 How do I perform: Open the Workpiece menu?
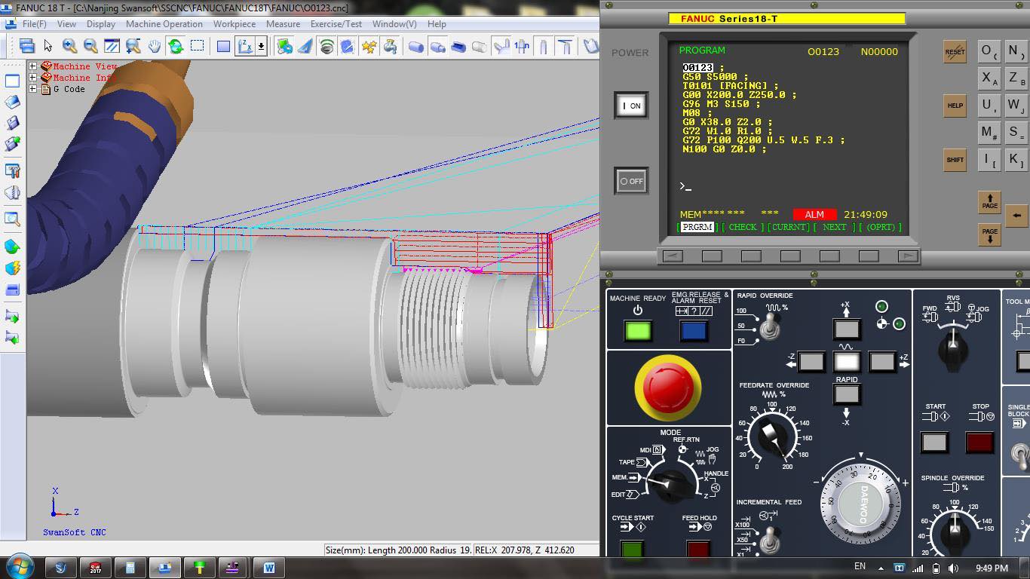pyautogui.click(x=235, y=24)
